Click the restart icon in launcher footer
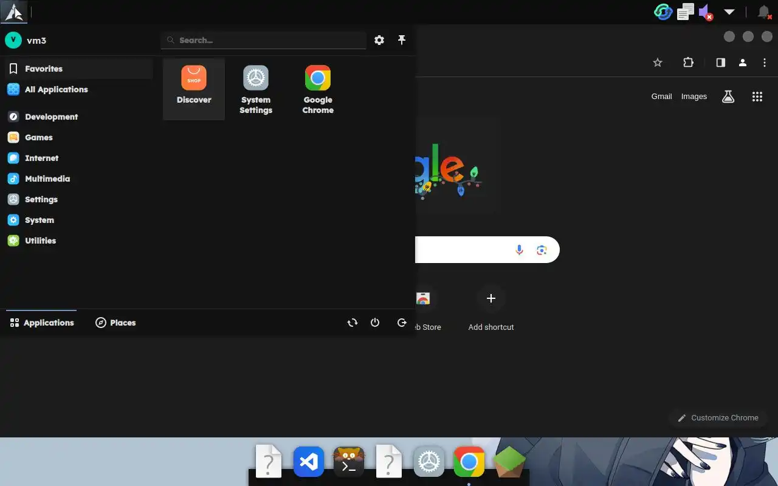 click(353, 323)
